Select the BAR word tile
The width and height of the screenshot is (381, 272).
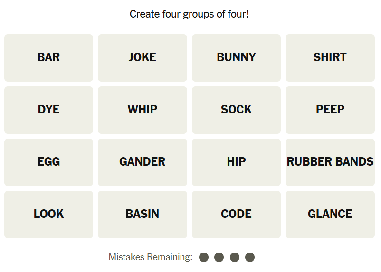tap(48, 57)
